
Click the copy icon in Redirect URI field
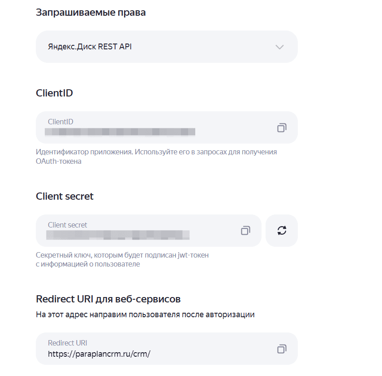click(x=282, y=348)
